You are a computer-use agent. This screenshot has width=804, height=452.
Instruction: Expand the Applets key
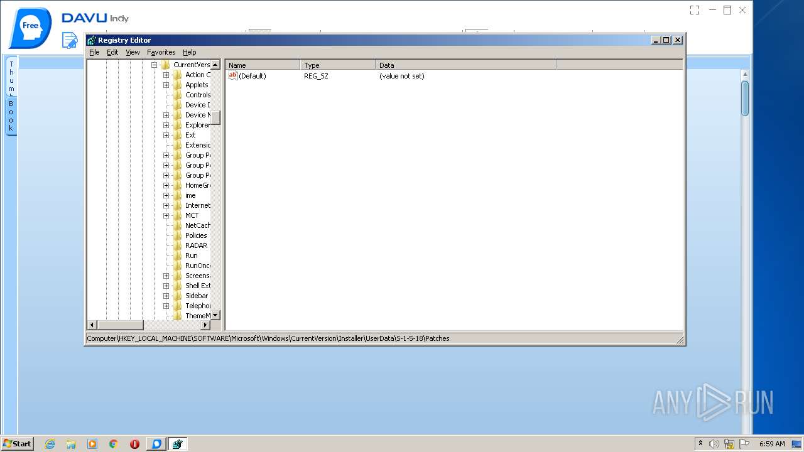tap(166, 85)
